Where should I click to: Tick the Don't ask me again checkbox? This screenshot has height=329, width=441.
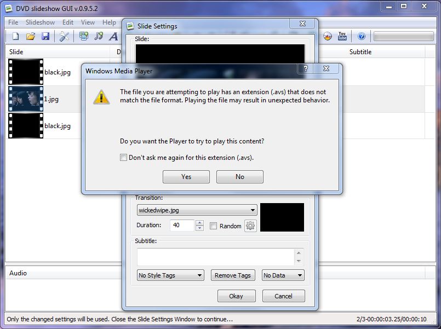123,157
